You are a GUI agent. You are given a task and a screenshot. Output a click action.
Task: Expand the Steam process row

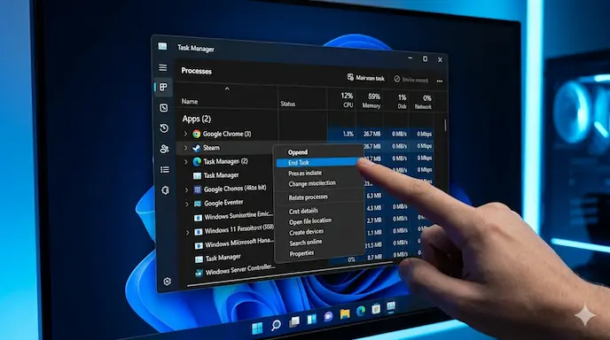click(x=185, y=148)
